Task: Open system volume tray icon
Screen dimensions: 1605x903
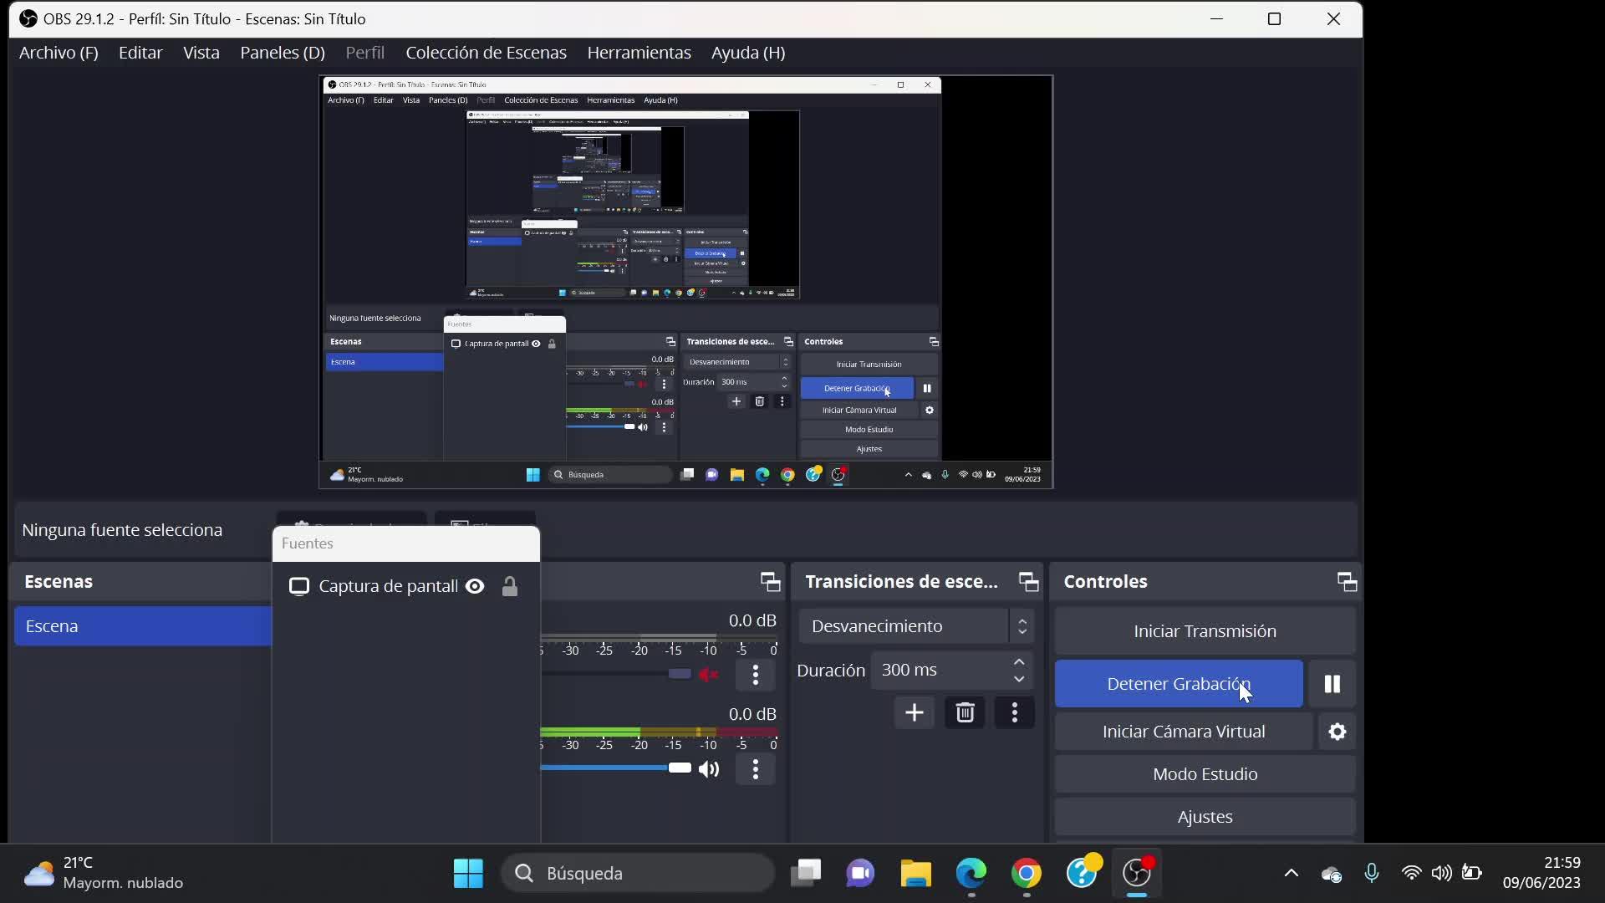Action: click(1441, 874)
